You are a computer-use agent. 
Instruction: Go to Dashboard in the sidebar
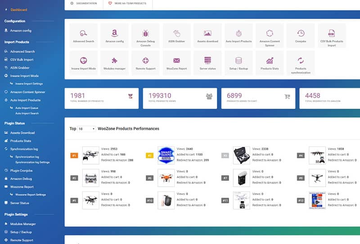click(19, 9)
